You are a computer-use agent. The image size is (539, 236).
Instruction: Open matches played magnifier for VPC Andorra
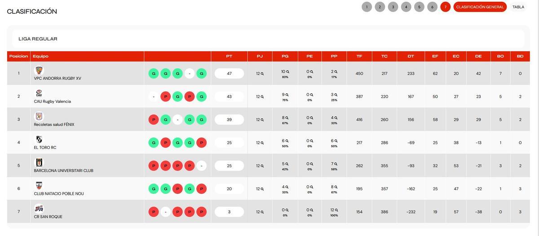coord(262,74)
